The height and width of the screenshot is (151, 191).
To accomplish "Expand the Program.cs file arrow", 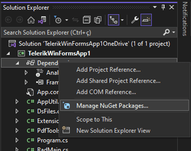I will (x=17, y=140).
